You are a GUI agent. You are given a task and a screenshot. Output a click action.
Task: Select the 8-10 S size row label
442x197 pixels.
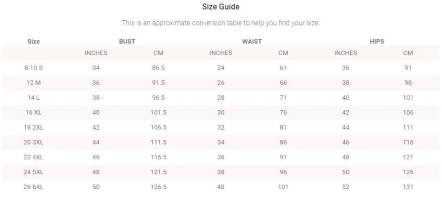click(34, 68)
